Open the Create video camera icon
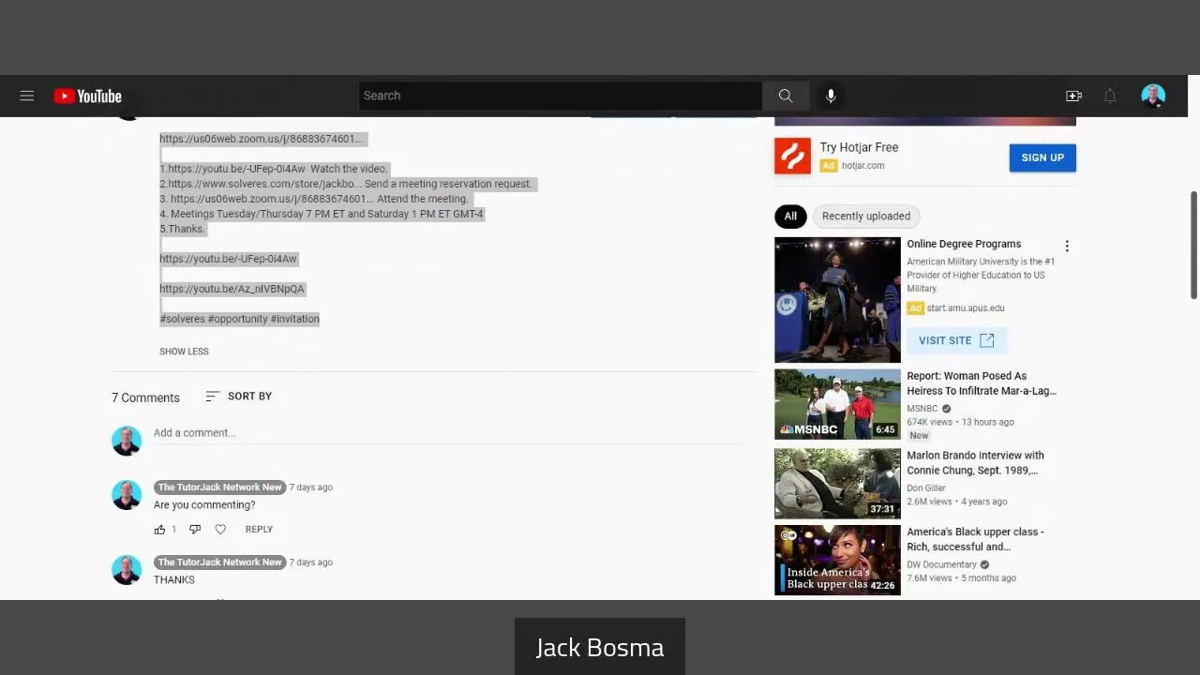Image resolution: width=1200 pixels, height=675 pixels. [1073, 96]
